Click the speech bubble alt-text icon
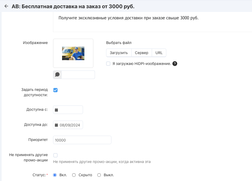Image resolution: width=252 pixels, height=181 pixels. click(x=57, y=75)
